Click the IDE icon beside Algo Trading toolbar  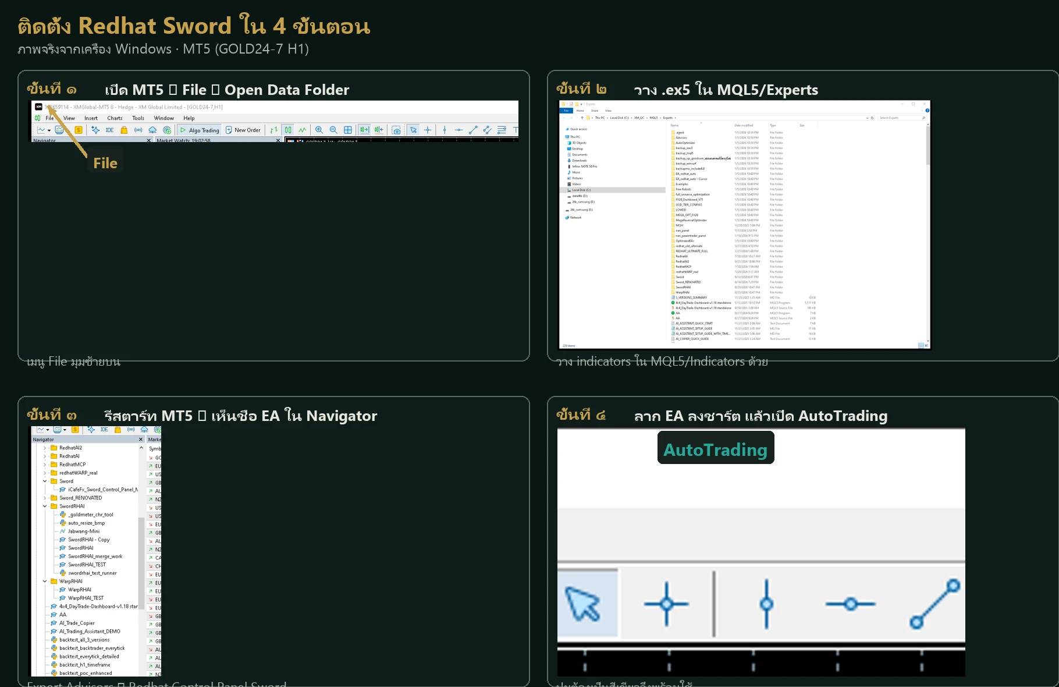click(x=109, y=130)
